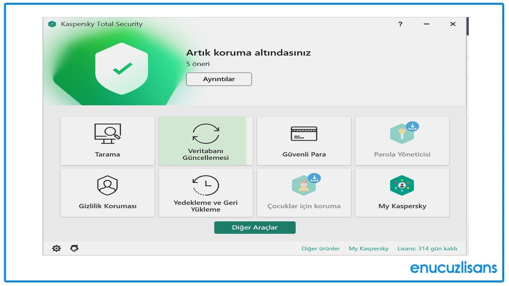Open the Güvenli Para tile
The height and width of the screenshot is (286, 509).
(x=304, y=141)
